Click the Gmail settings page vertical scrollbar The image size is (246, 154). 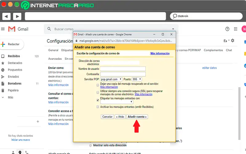point(239,113)
